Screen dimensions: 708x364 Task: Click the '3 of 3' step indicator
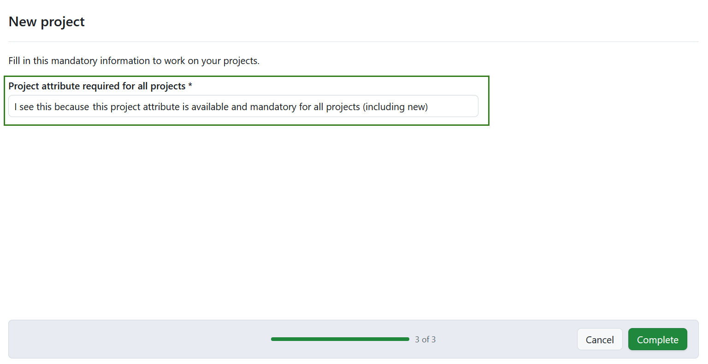(x=425, y=339)
